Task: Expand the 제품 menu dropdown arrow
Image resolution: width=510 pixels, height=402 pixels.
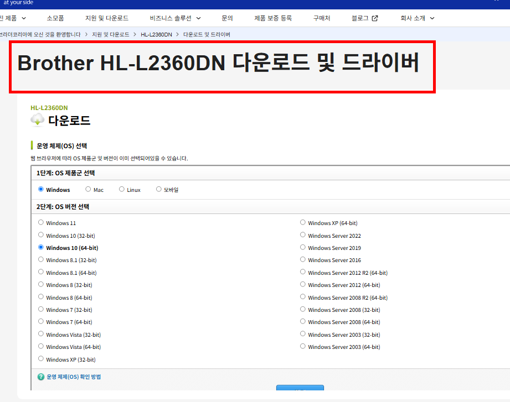Action: click(24, 18)
